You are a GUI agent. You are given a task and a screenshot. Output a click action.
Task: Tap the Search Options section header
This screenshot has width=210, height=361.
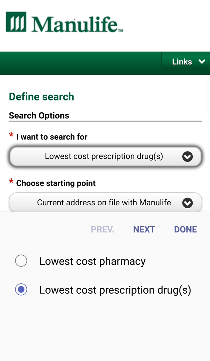tap(39, 116)
